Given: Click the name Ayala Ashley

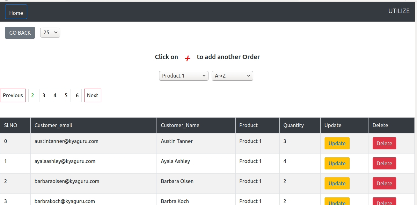Looking at the screenshot, I should [x=175, y=161].
